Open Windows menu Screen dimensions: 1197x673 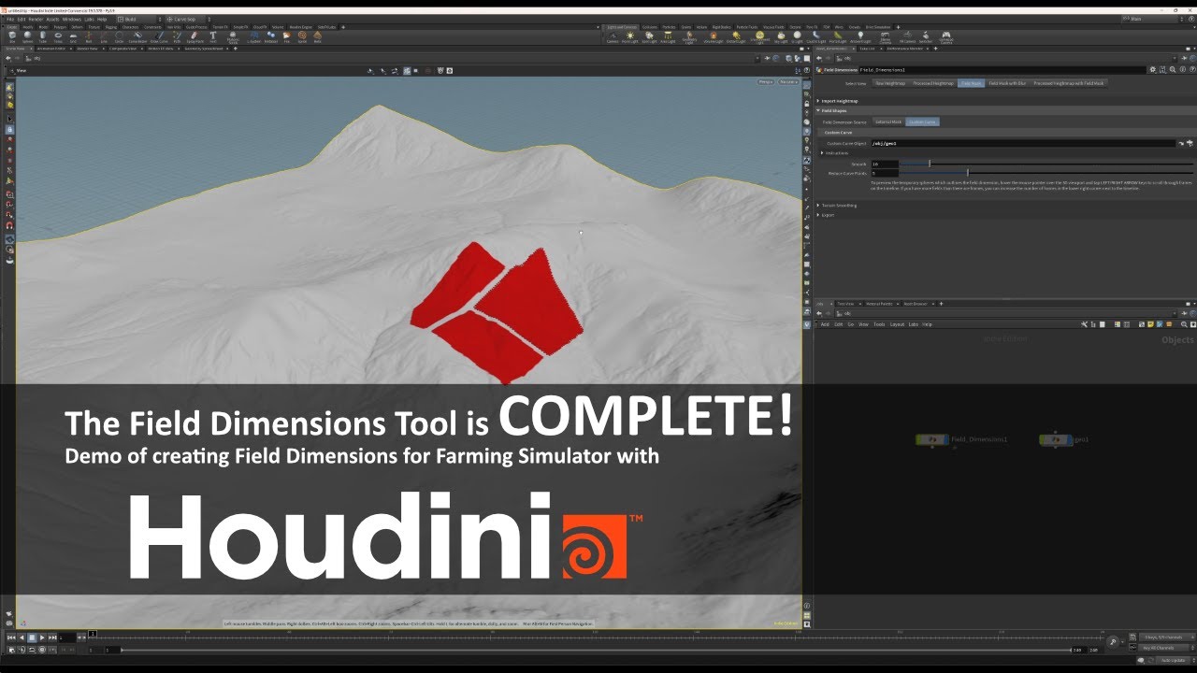[72, 19]
